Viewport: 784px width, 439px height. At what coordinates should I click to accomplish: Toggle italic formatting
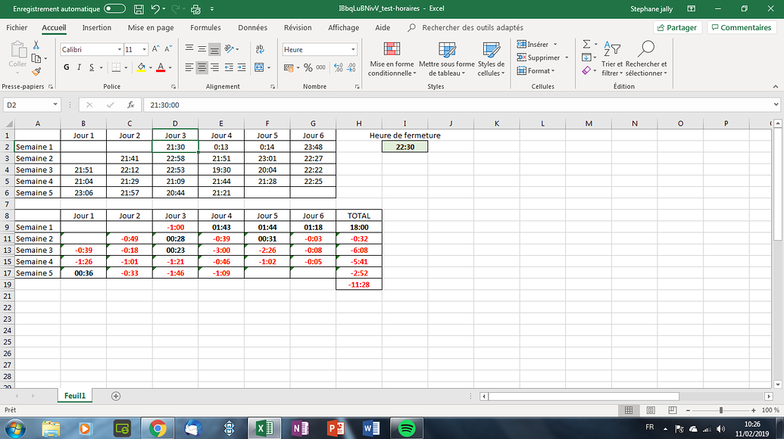pos(79,67)
